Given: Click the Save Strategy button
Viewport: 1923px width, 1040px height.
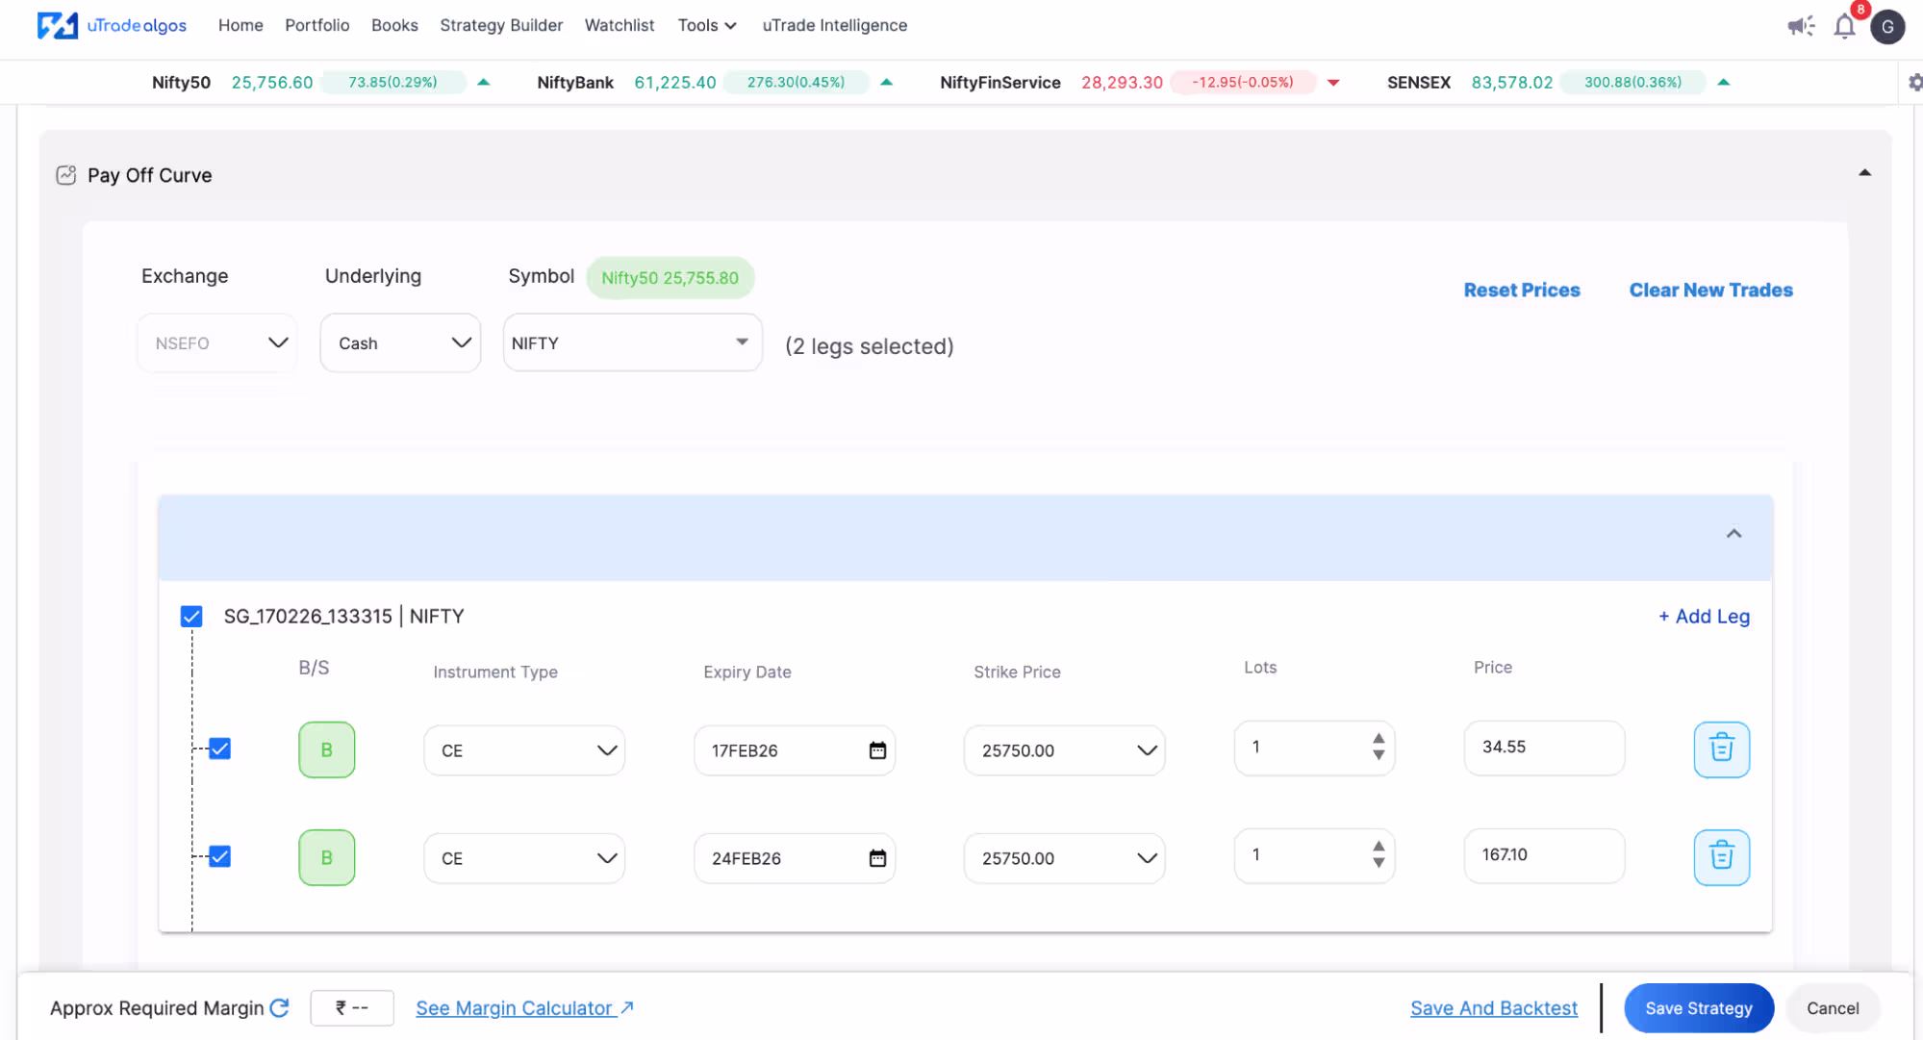Looking at the screenshot, I should pyautogui.click(x=1698, y=1007).
